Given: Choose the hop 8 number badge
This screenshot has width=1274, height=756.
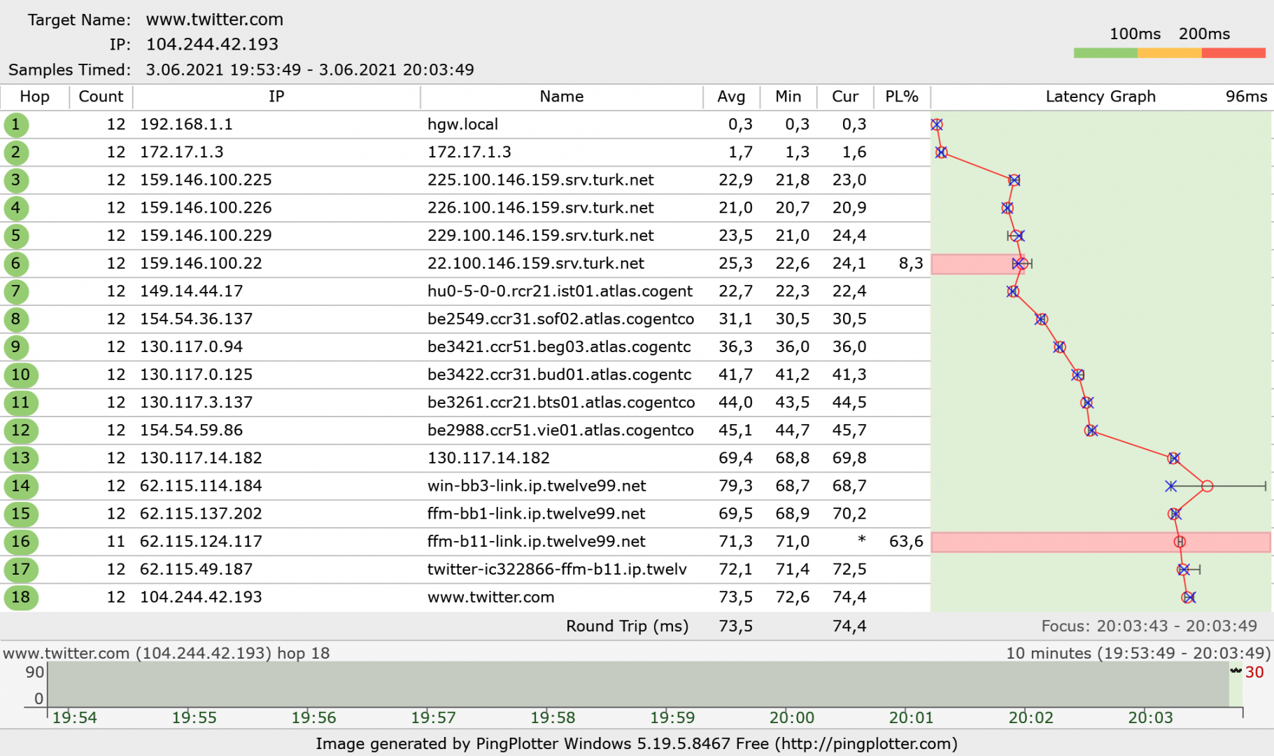Looking at the screenshot, I should 15,319.
